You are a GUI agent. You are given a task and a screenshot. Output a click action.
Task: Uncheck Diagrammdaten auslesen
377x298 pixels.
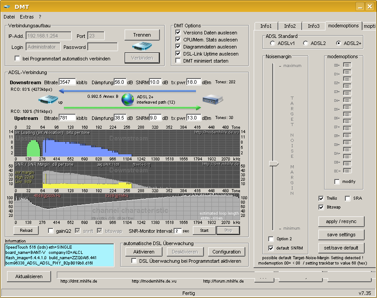coord(178,46)
